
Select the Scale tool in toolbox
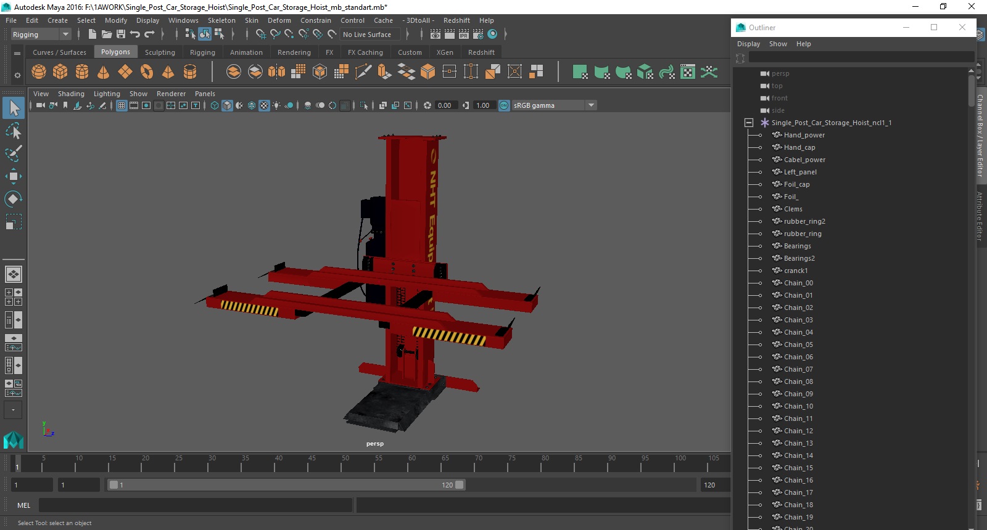pos(14,221)
